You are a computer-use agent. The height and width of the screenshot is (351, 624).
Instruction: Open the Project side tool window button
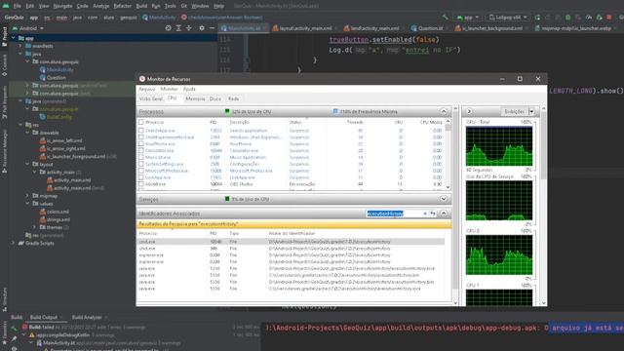tap(4, 37)
